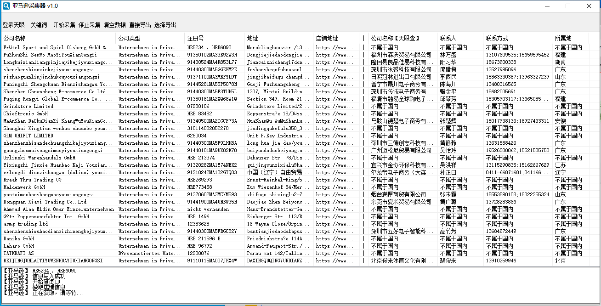Select the Leharo GmbH row
The image size is (601, 306).
pos(295,246)
